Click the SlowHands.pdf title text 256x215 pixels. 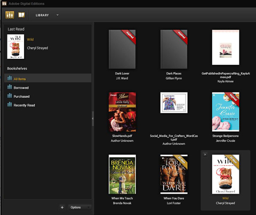tap(122, 136)
